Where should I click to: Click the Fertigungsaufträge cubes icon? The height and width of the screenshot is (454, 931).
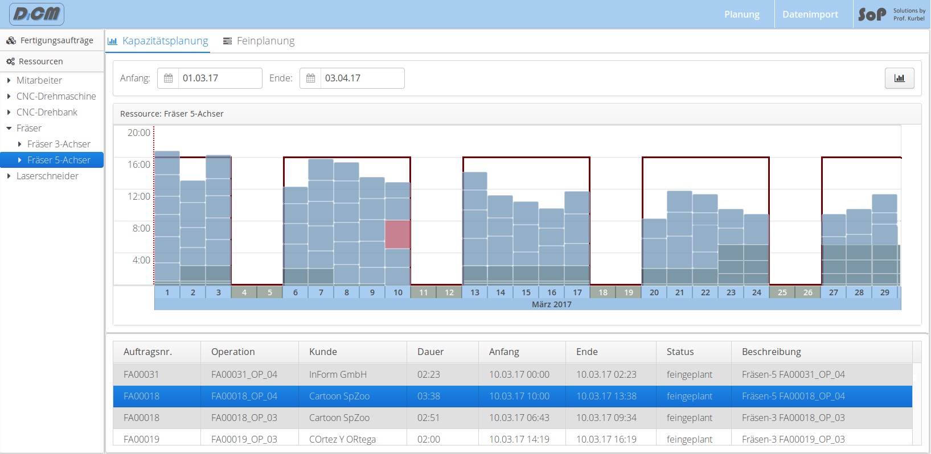[11, 40]
